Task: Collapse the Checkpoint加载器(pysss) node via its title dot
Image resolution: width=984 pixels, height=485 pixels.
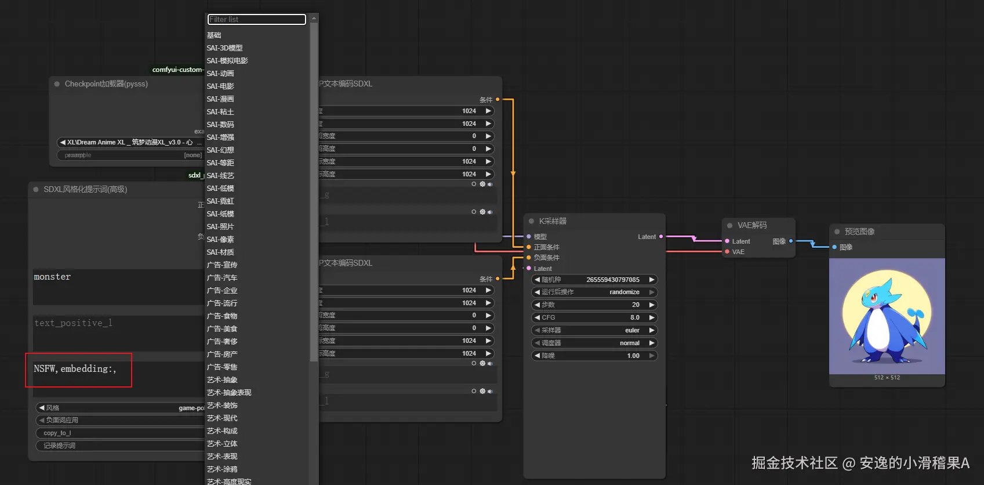Action: pyautogui.click(x=57, y=84)
